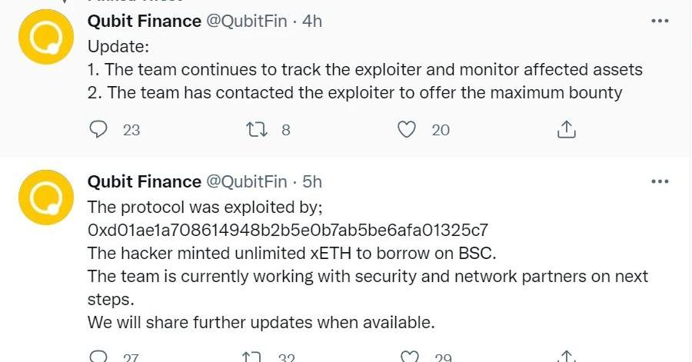Reply to the 4h update tweet
The height and width of the screenshot is (362, 692).
click(x=98, y=130)
